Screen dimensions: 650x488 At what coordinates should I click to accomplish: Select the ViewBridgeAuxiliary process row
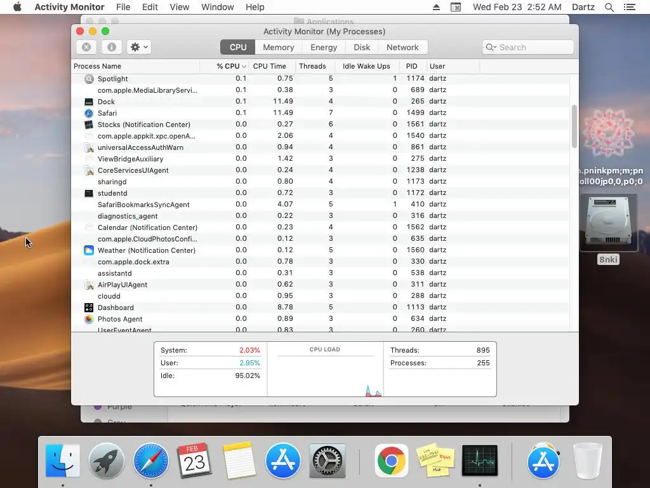(320, 158)
